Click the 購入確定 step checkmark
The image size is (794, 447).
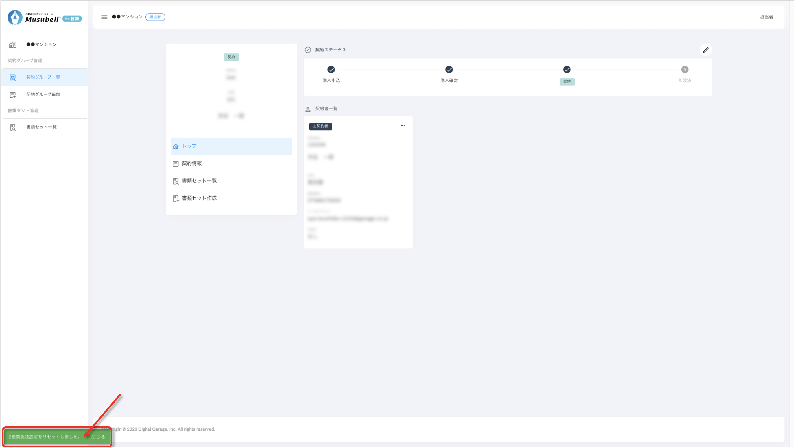tap(449, 70)
